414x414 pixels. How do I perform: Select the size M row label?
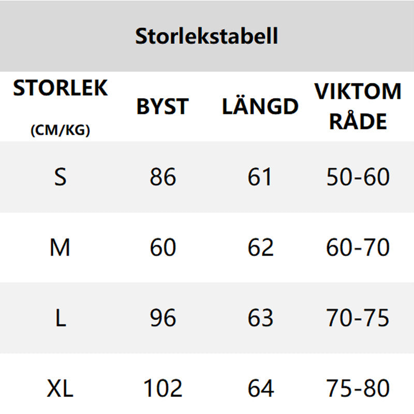(x=61, y=248)
